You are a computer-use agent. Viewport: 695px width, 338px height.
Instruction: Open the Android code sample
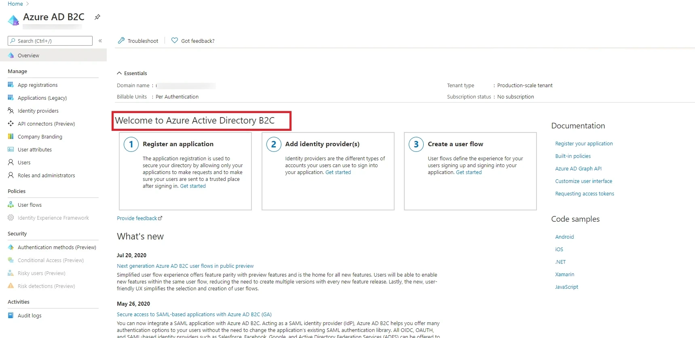(564, 237)
